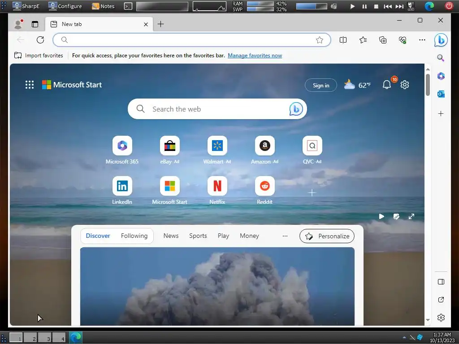Open Microsoft 365 in the sidebar
Viewport: 459px width, 344px height.
441,76
